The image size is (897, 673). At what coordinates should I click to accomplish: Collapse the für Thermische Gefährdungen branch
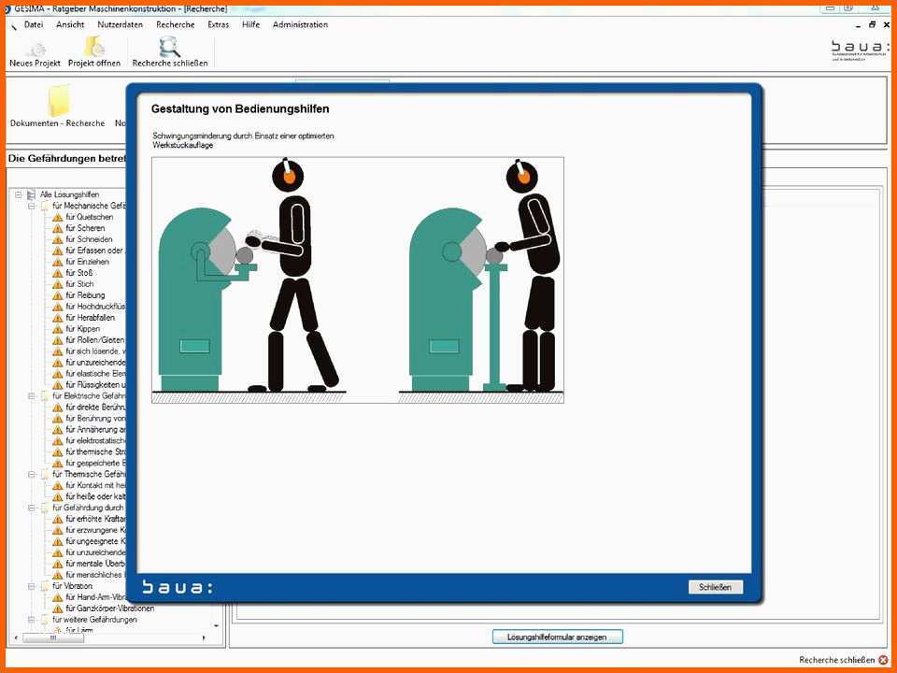click(32, 475)
